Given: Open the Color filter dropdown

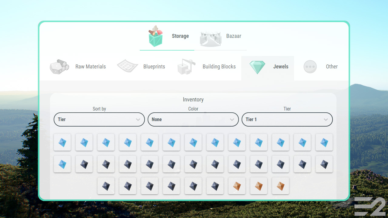Looking at the screenshot, I should (193, 119).
